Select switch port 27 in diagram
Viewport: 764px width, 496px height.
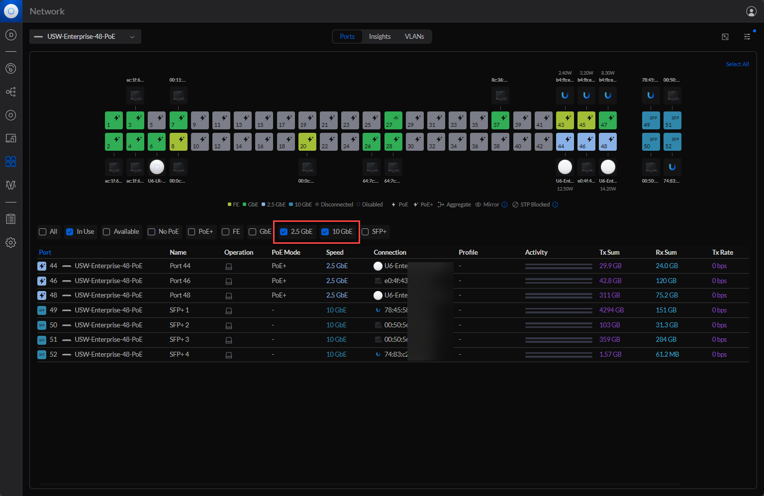pos(393,120)
